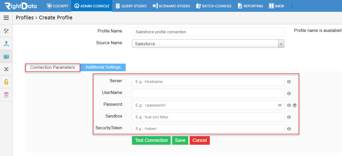Select the tools icon in the left sidebar
This screenshot has width=342, height=156.
(x=6, y=31)
